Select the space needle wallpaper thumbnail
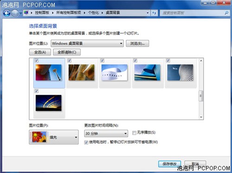Screen dimensions: 232x173 49,72
